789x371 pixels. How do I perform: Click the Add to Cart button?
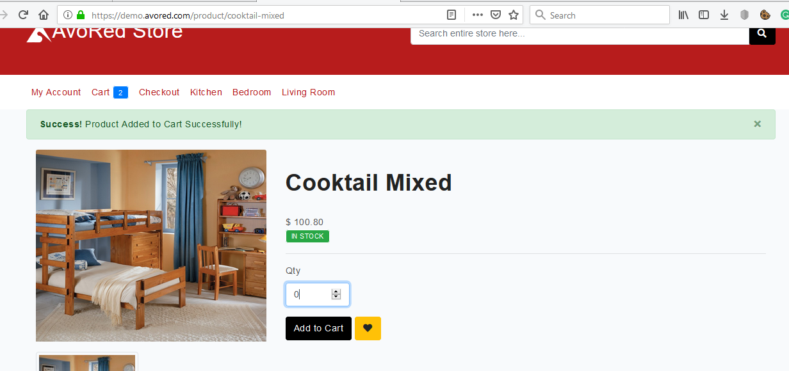(x=318, y=328)
